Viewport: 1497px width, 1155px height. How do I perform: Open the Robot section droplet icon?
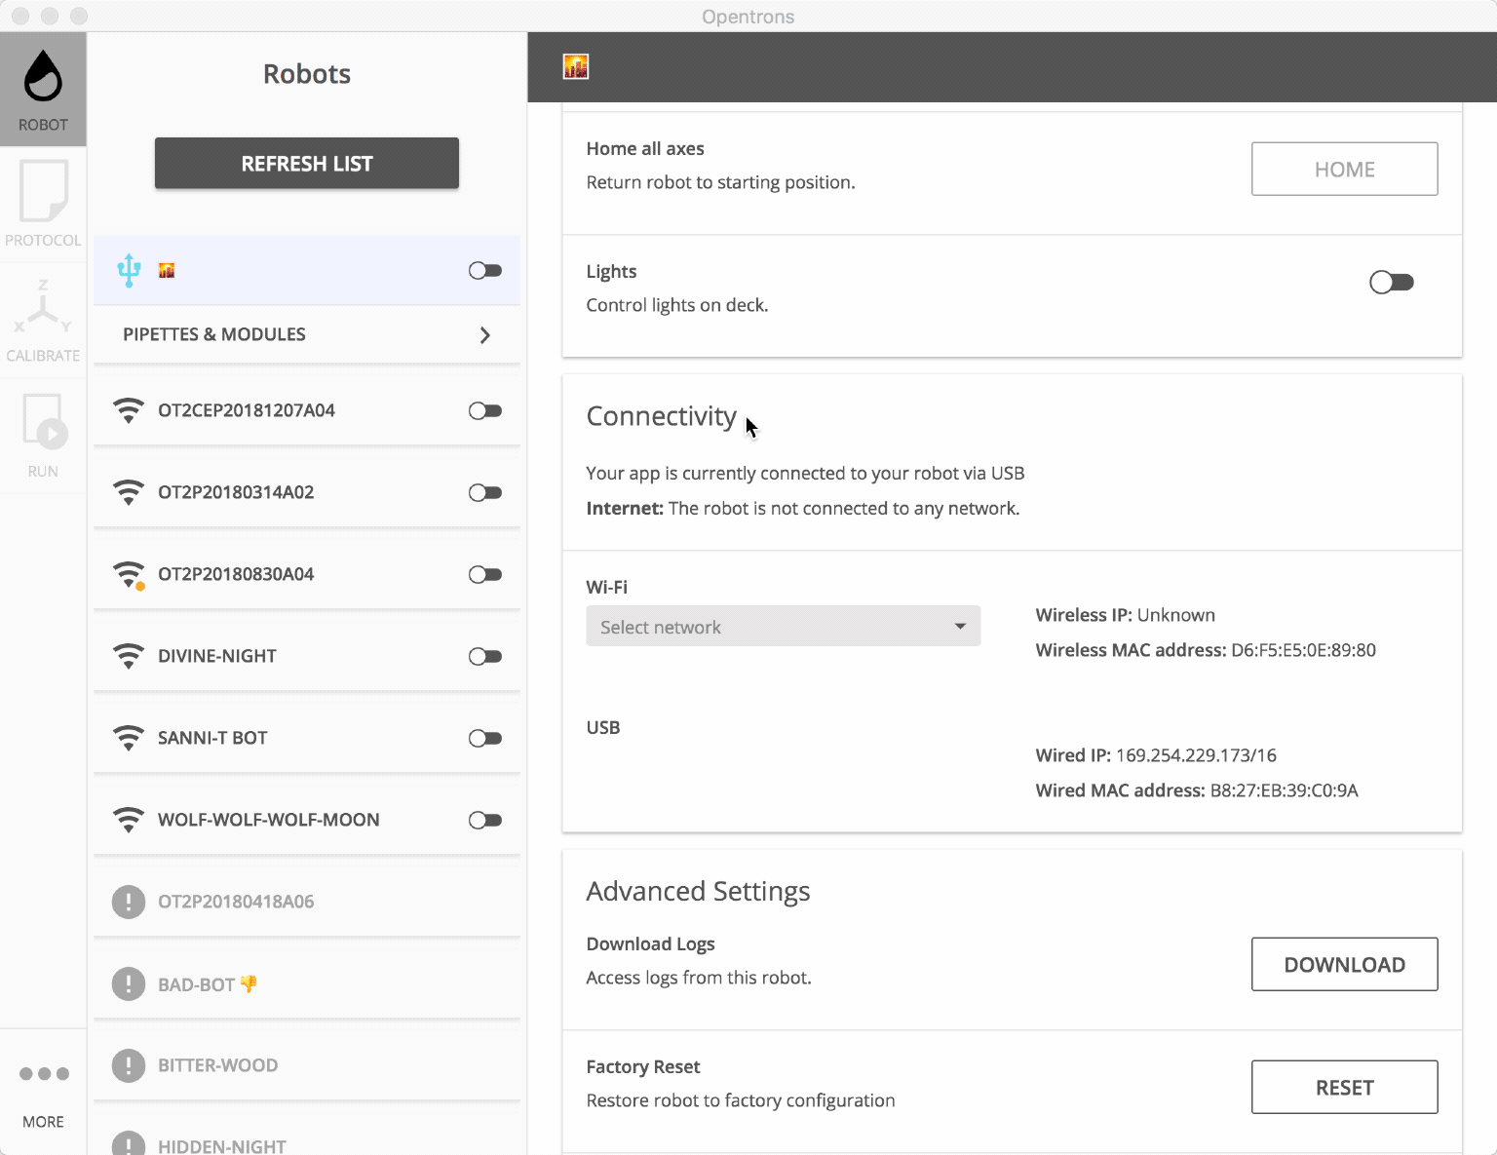click(43, 77)
